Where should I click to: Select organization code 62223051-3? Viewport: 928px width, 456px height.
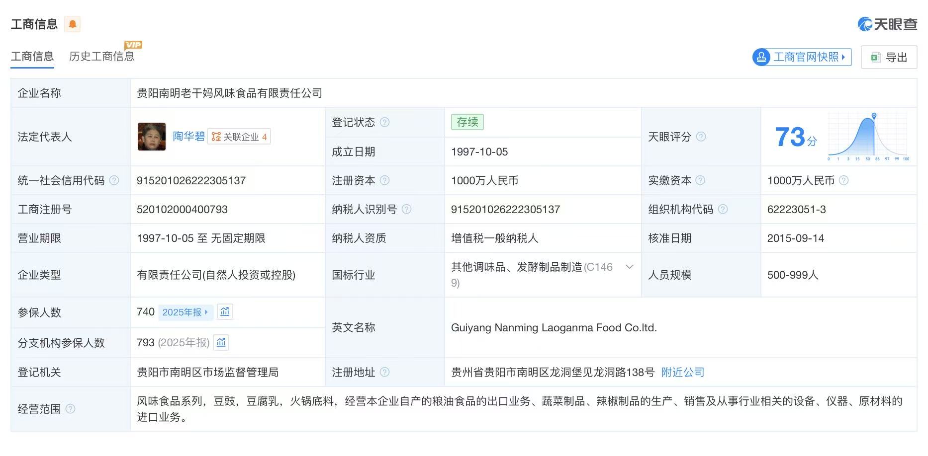click(796, 209)
